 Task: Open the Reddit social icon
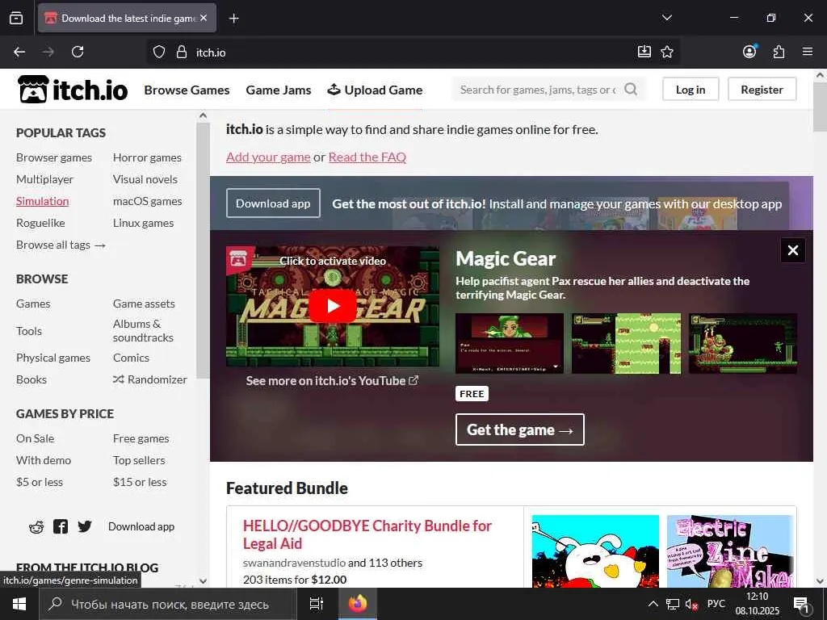click(x=36, y=526)
